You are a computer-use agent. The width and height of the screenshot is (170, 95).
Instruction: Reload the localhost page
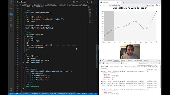[107, 5]
